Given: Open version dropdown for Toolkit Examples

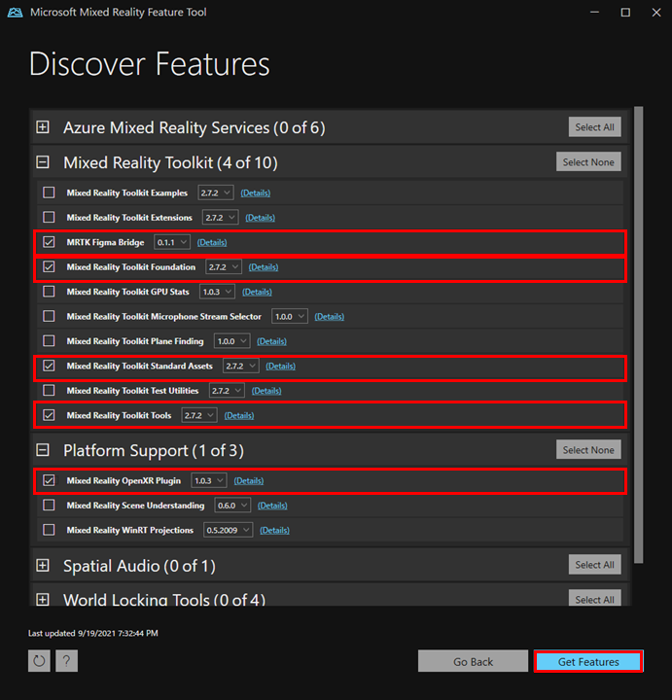Looking at the screenshot, I should click(x=215, y=192).
